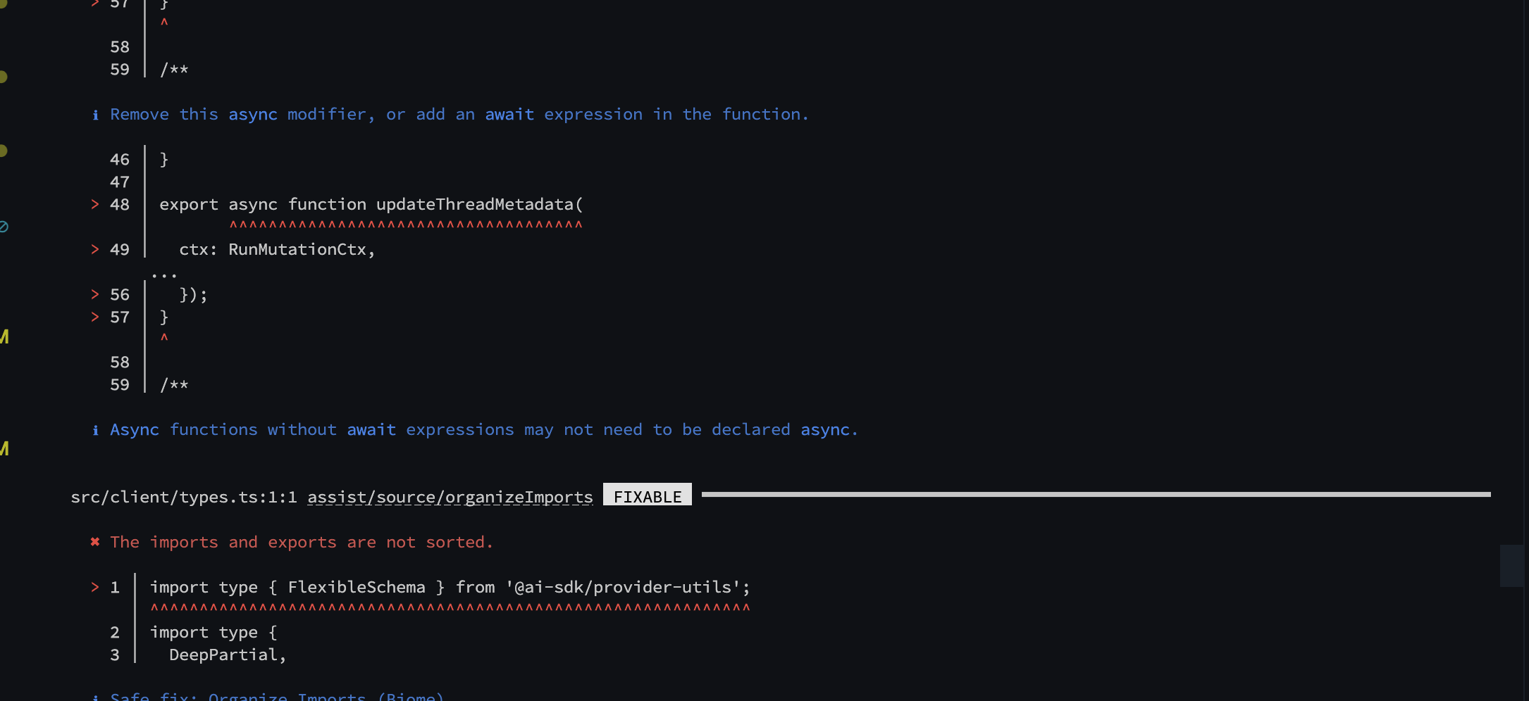Click the FIXABLE badge
Viewport: 1529px width, 701px height.
[x=648, y=495]
